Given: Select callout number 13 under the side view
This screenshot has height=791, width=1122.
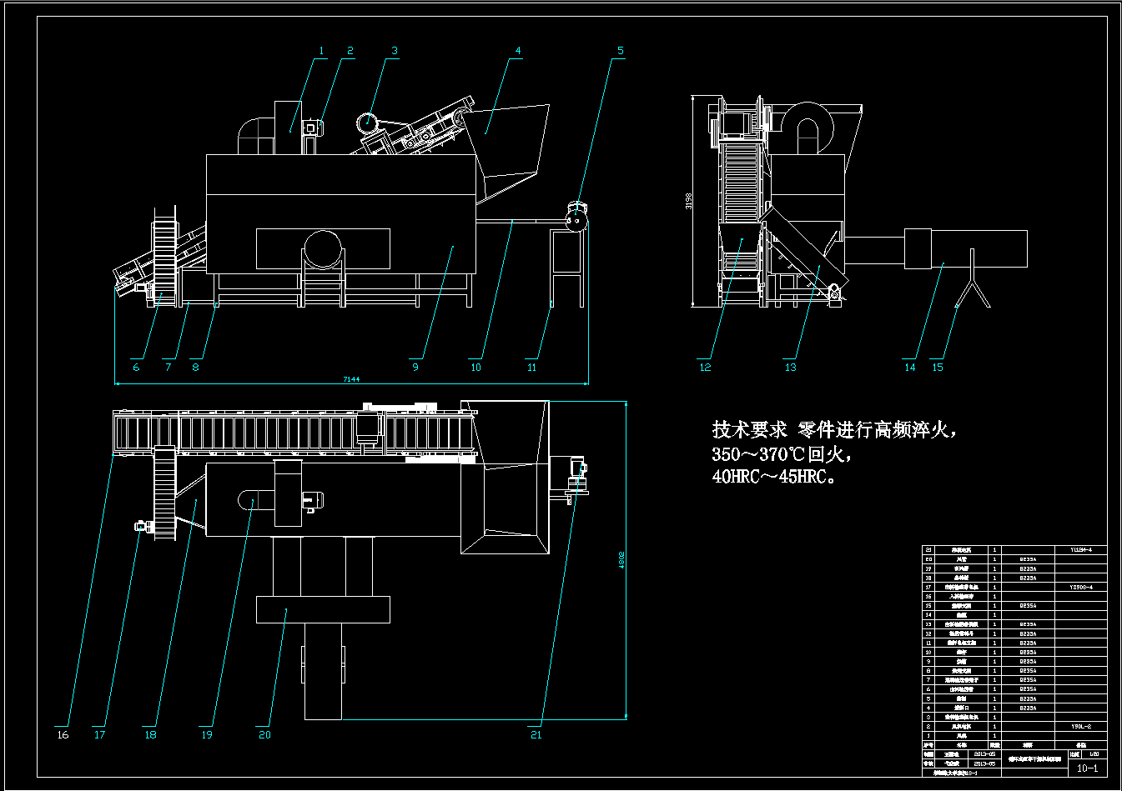Looking at the screenshot, I should [x=790, y=368].
